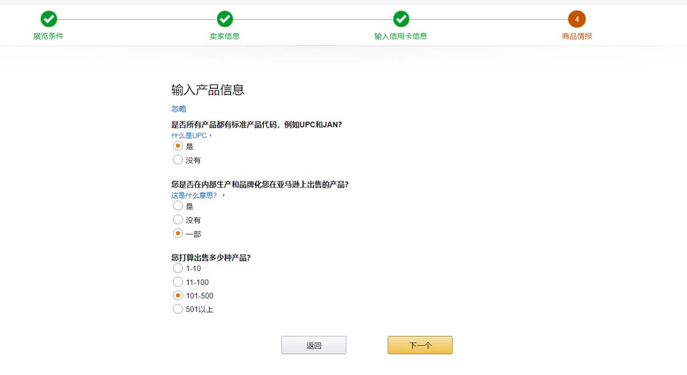Image resolution: width=687 pixels, height=375 pixels.
Task: Click the green checkmark icon above 展览条件
Action: (x=49, y=18)
